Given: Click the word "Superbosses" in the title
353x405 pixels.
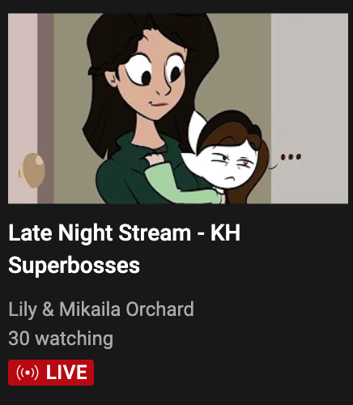Looking at the screenshot, I should click(x=74, y=265).
